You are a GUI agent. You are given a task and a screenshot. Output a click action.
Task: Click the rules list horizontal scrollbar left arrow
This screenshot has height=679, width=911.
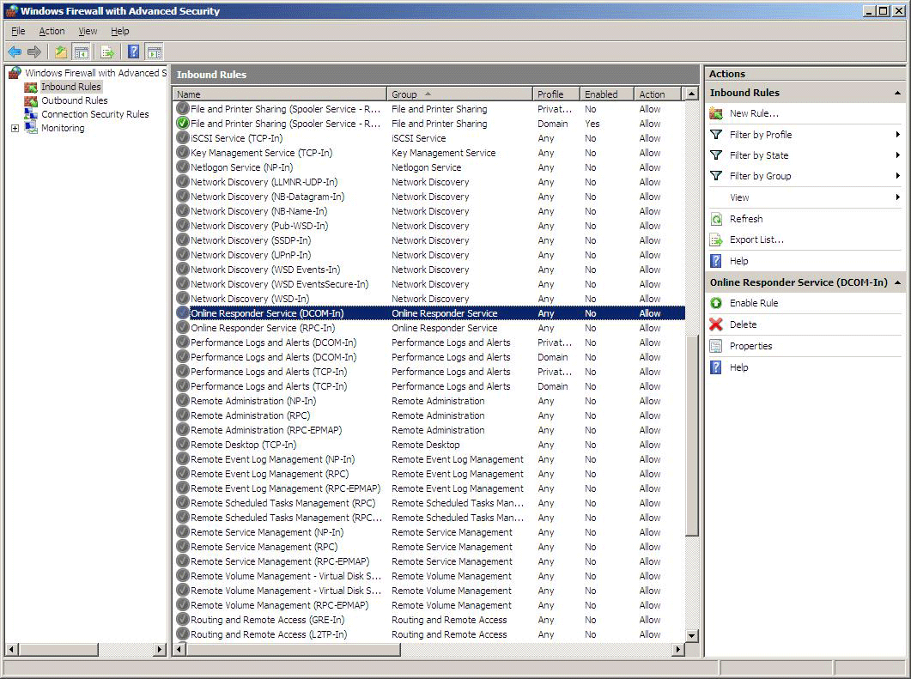pos(179,649)
